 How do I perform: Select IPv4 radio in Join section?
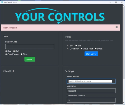(x=6, y=51)
